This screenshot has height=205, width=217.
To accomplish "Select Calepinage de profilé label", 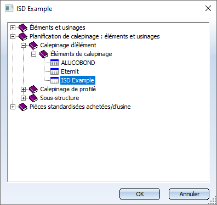I will (x=68, y=89).
